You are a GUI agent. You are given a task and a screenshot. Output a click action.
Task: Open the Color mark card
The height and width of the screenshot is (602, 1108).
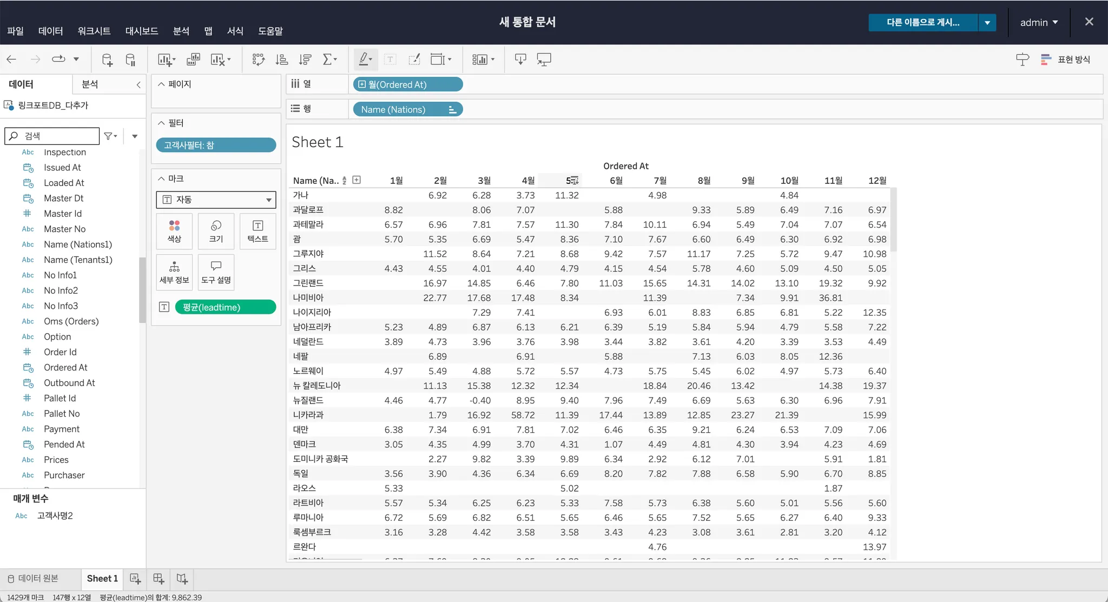click(x=174, y=231)
